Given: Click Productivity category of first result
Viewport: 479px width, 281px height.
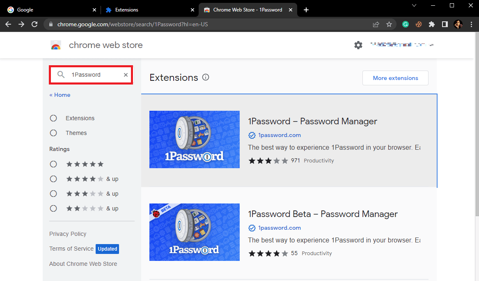Looking at the screenshot, I should tap(319, 161).
